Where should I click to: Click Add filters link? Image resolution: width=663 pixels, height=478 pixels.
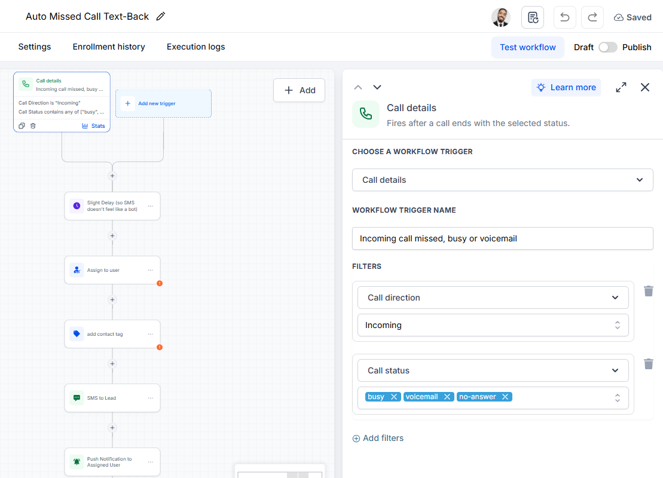click(378, 439)
